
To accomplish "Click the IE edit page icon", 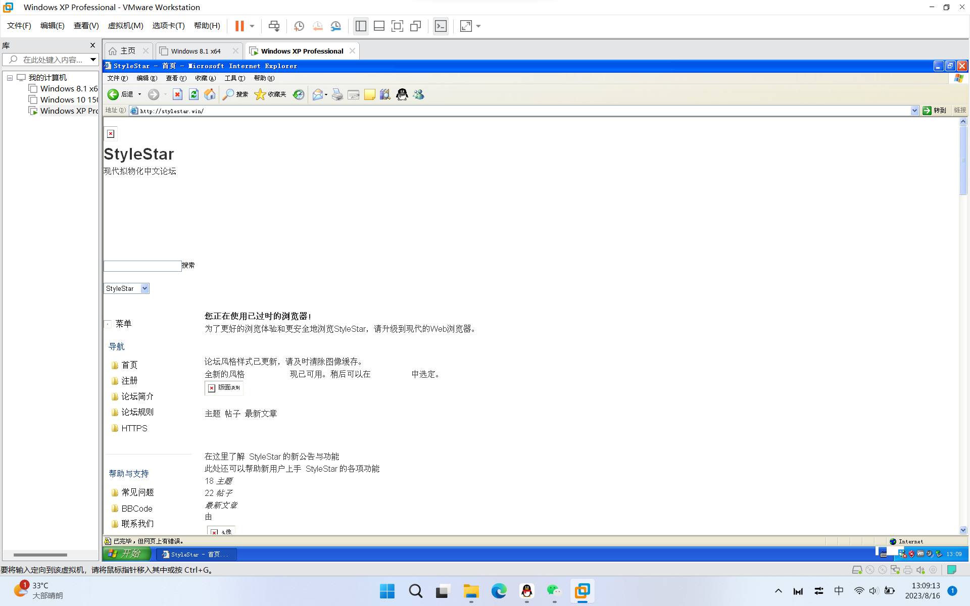I will (354, 94).
